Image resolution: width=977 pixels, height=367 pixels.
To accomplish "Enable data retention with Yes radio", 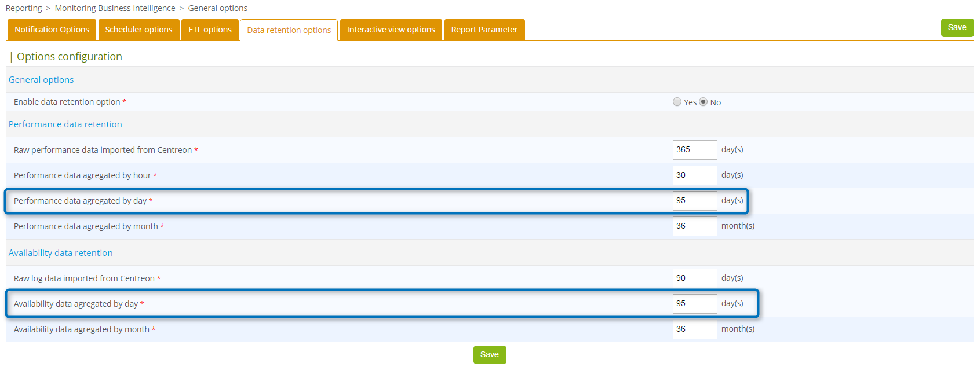I will [x=677, y=102].
